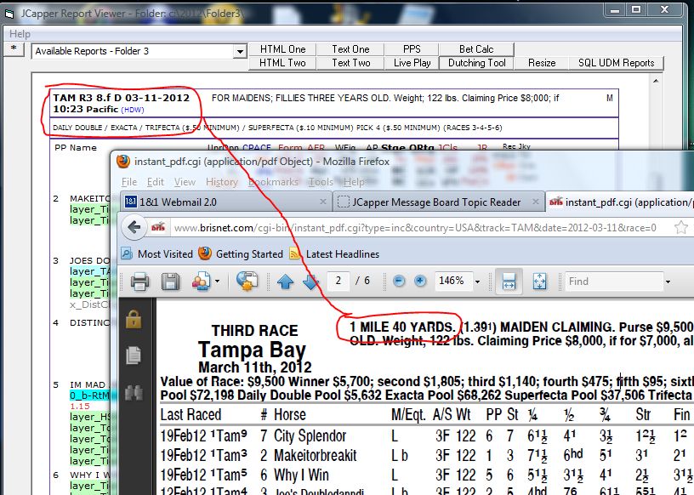
Task: Click the Text Two button
Action: pyautogui.click(x=351, y=63)
